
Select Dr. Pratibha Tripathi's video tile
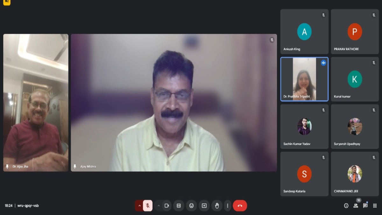304,79
